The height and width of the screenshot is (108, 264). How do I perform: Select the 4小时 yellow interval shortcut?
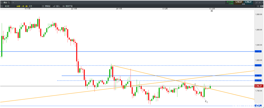(18, 6)
